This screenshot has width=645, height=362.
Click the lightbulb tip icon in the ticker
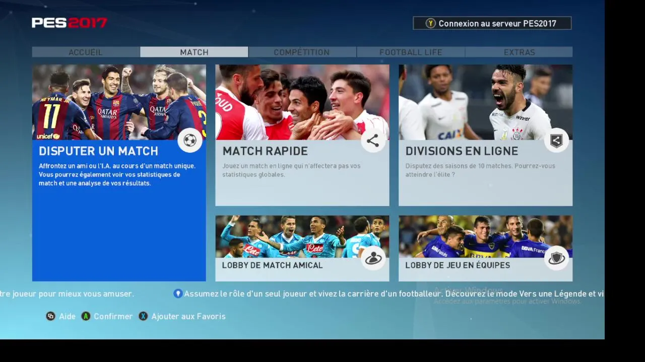coord(178,294)
